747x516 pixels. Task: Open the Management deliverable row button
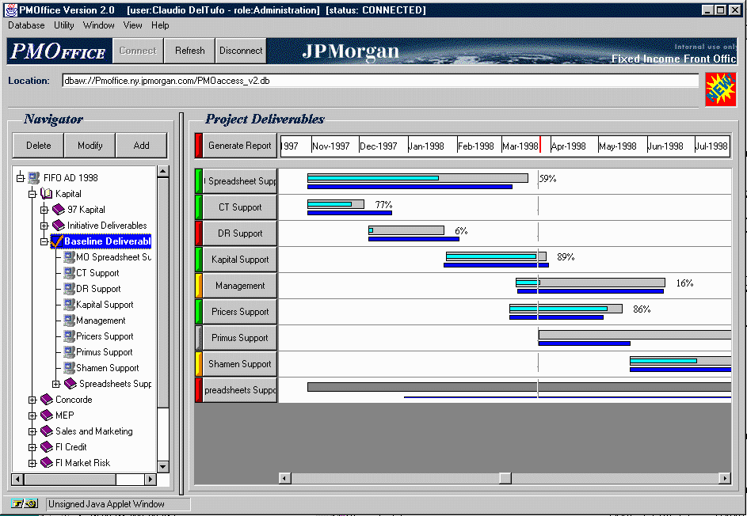(240, 286)
